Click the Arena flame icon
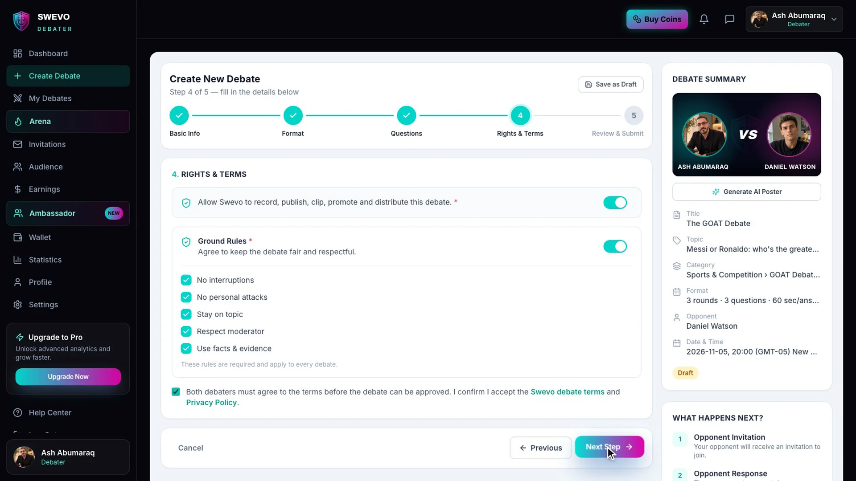Viewport: 856px width, 481px height. (18, 122)
